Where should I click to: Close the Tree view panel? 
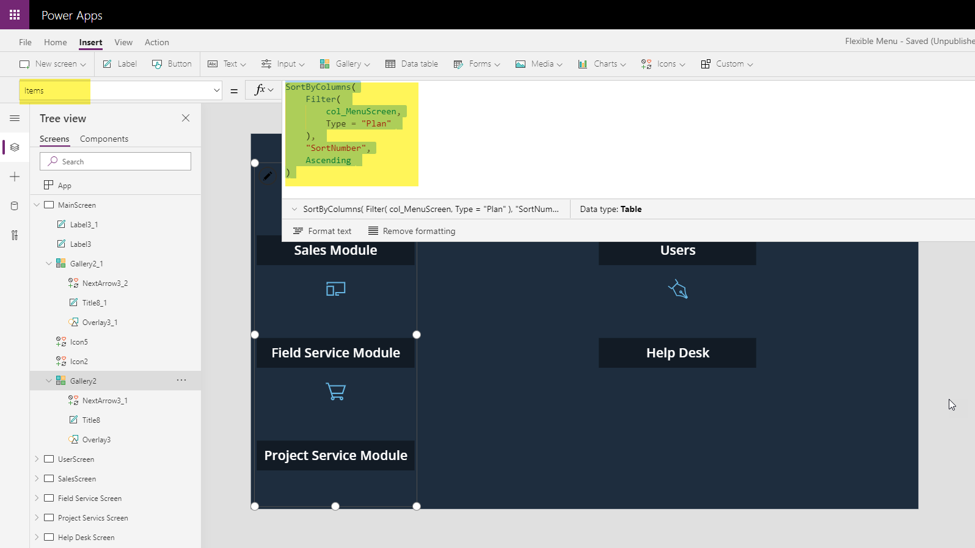tap(186, 118)
